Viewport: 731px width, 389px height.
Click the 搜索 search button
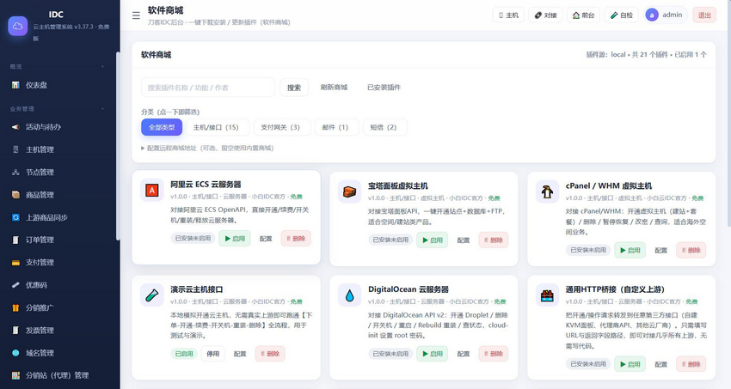294,88
